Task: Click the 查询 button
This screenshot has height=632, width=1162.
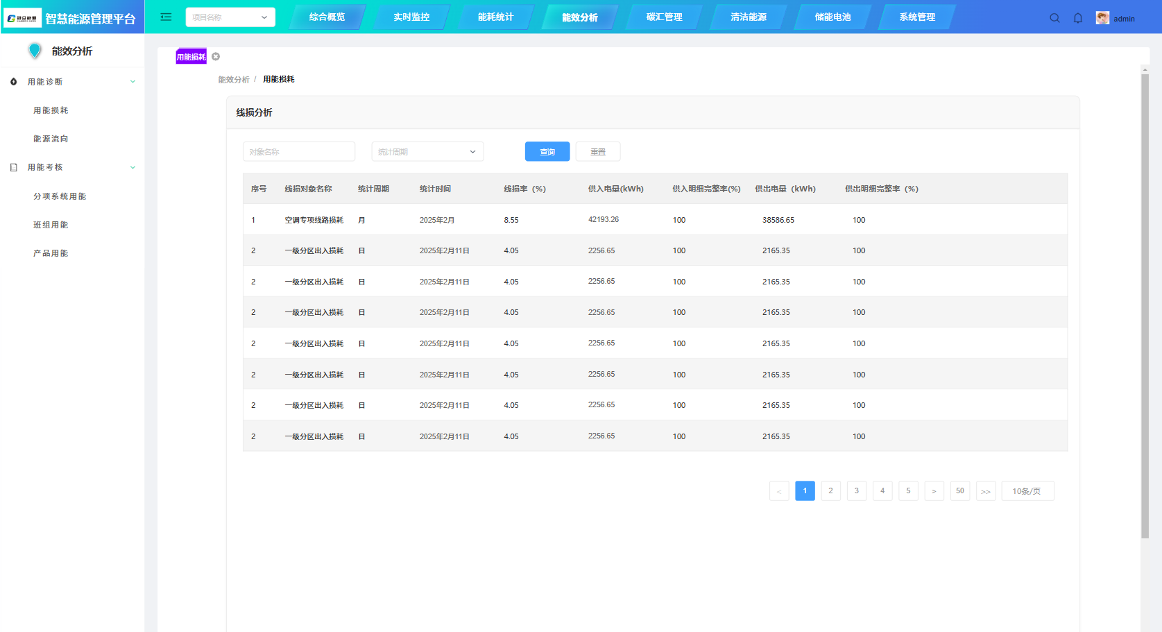Action: [547, 152]
